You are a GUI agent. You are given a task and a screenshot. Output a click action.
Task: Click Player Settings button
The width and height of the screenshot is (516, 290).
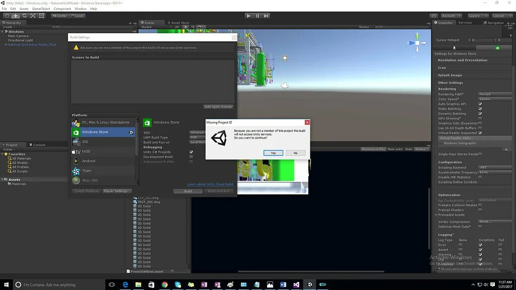tap(117, 191)
